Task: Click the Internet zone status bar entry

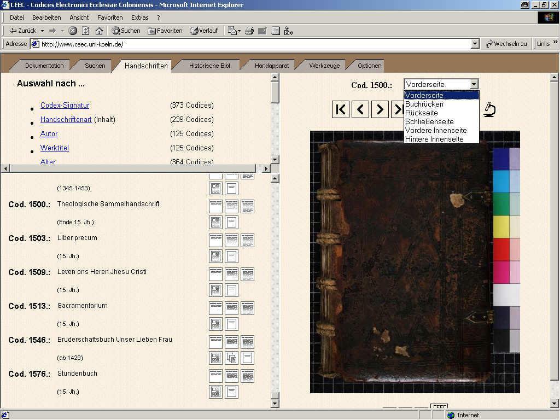Action: point(463,415)
